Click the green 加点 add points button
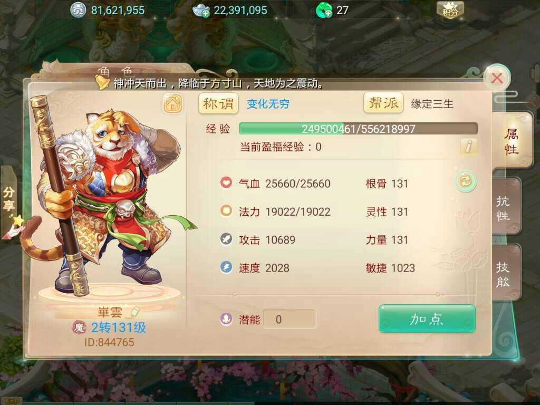This screenshot has height=405, width=540. pyautogui.click(x=427, y=319)
